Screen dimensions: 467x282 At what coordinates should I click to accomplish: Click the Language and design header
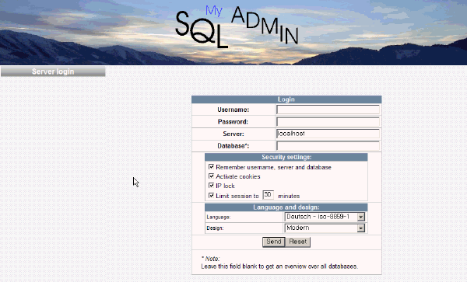click(286, 207)
